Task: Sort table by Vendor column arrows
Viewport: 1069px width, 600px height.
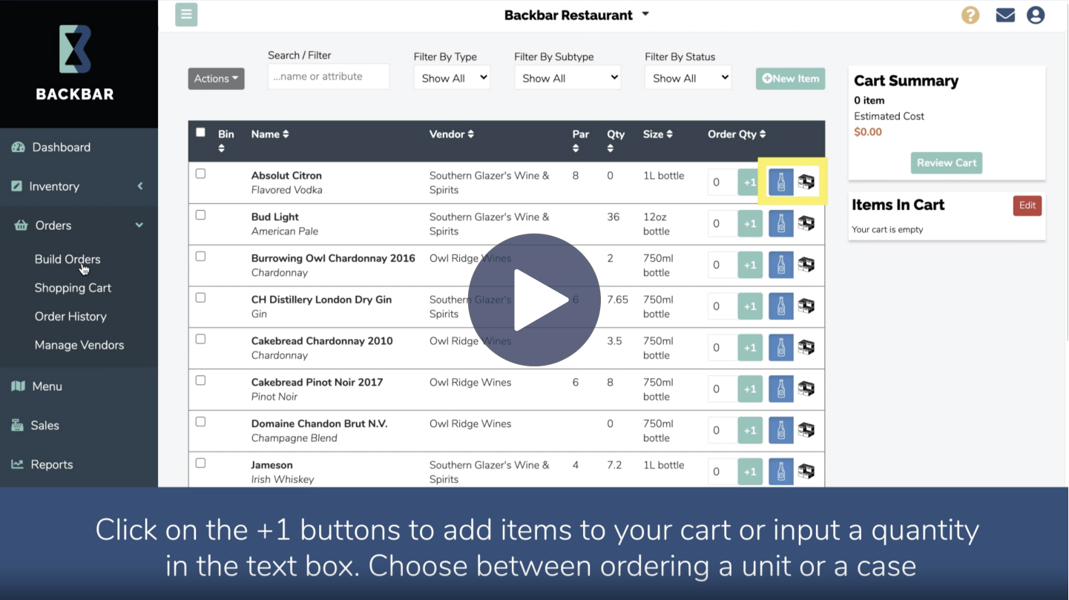Action: (470, 134)
